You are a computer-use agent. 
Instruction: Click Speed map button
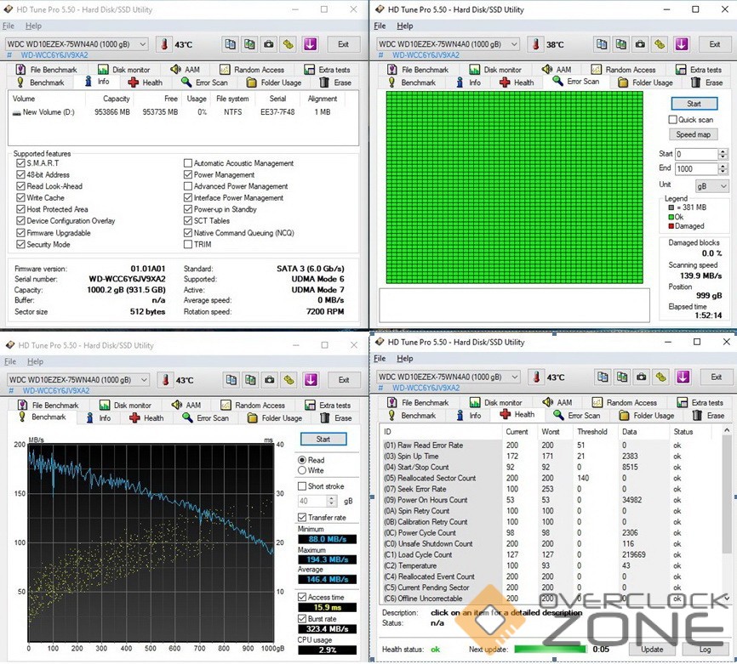[x=694, y=134]
